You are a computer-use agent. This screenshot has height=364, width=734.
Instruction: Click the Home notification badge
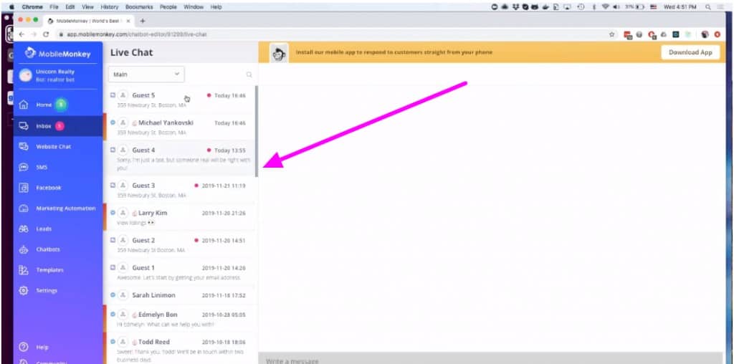click(61, 105)
